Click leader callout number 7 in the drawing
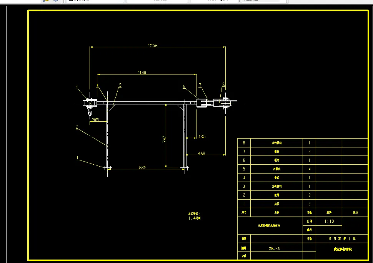 pyautogui.click(x=200, y=85)
